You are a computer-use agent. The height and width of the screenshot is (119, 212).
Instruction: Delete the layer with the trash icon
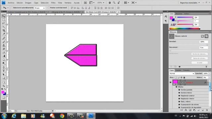(x=207, y=110)
